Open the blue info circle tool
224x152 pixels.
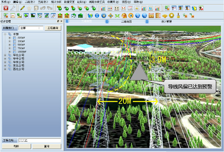[x=97, y=16]
